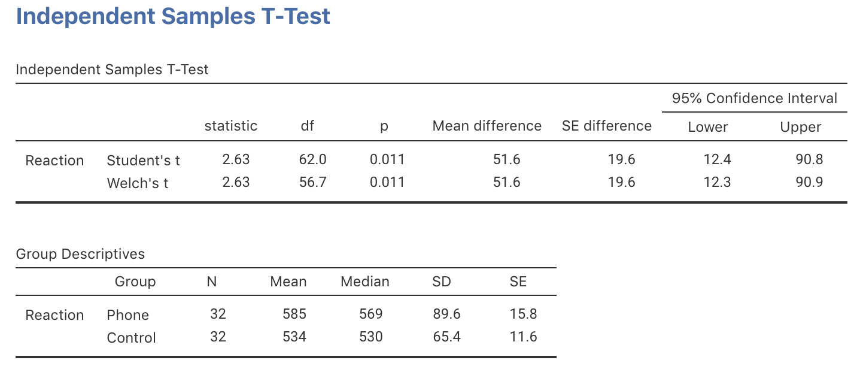857x369 pixels.
Task: Click the Student's t row label
Action: pyautogui.click(x=143, y=161)
